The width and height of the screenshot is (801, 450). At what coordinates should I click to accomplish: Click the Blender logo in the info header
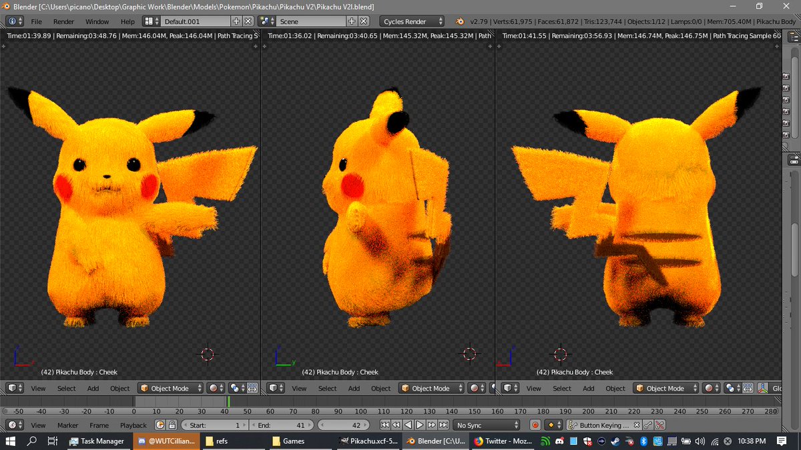click(x=459, y=21)
